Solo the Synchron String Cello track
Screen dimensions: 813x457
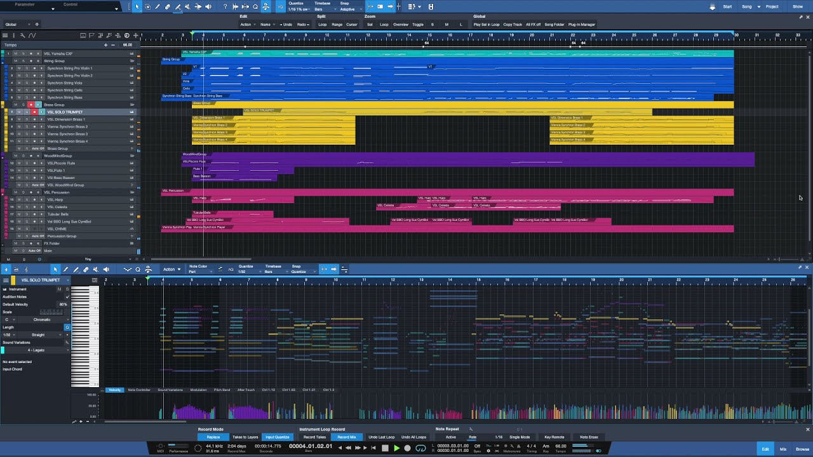[27, 90]
